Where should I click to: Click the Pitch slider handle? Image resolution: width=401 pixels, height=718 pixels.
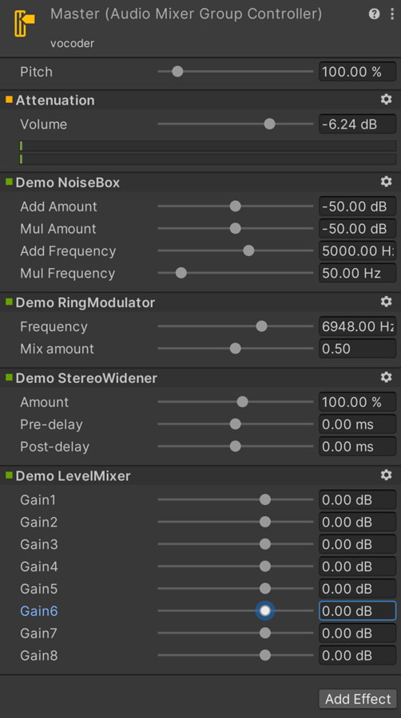[x=177, y=72]
